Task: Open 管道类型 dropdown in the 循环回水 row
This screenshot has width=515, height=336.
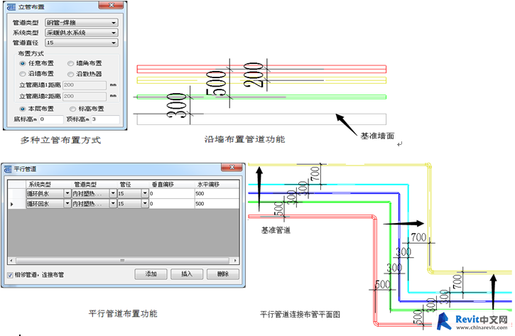Action: [x=113, y=204]
